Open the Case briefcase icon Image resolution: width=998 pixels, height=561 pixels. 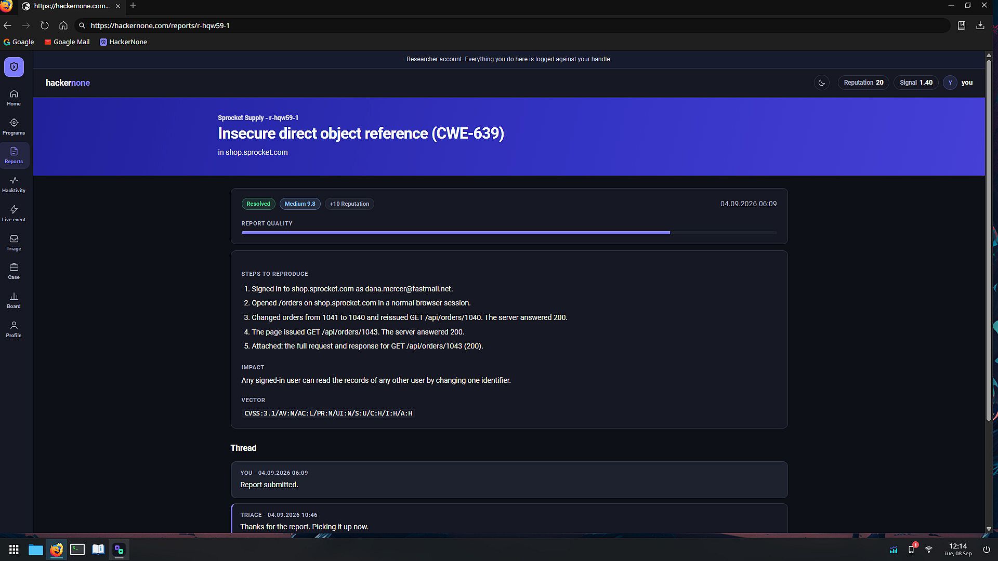14,271
